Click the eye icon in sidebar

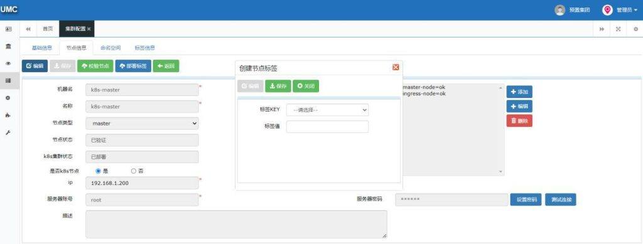(8, 63)
